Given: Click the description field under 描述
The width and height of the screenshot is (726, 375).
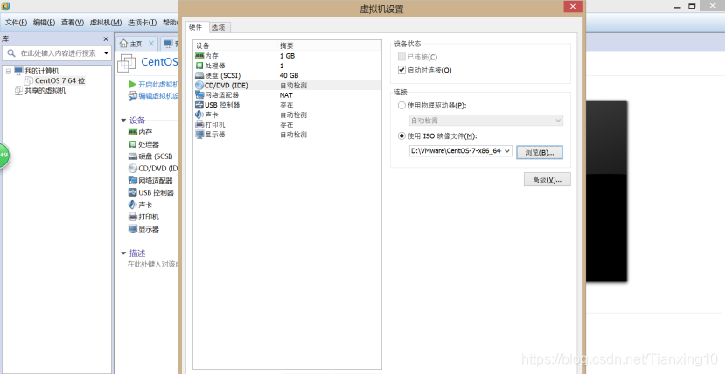Looking at the screenshot, I should [153, 264].
